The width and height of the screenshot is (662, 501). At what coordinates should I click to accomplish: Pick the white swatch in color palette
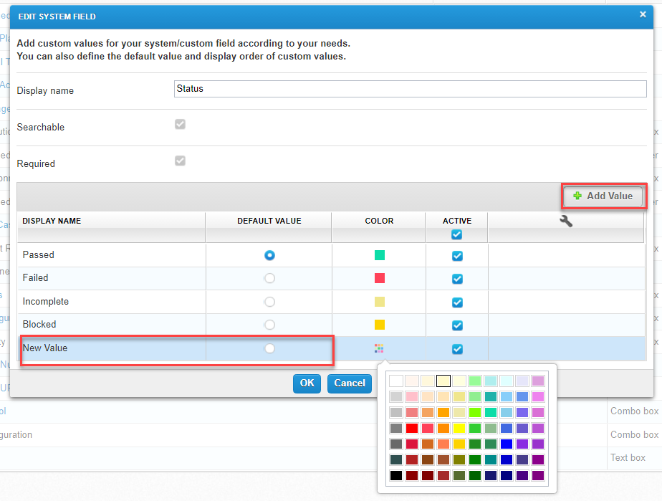click(396, 381)
